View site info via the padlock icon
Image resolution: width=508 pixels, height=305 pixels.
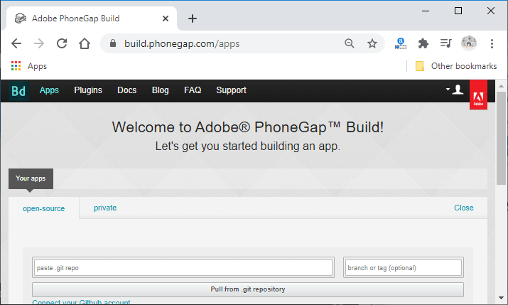tap(113, 43)
